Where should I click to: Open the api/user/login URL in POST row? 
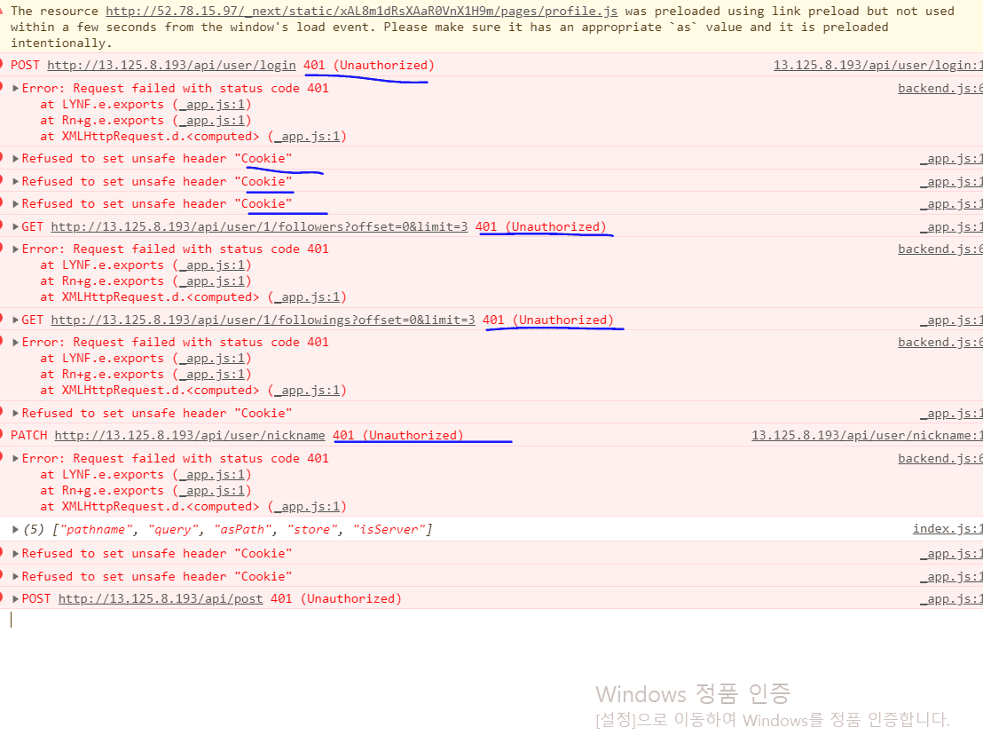click(172, 66)
